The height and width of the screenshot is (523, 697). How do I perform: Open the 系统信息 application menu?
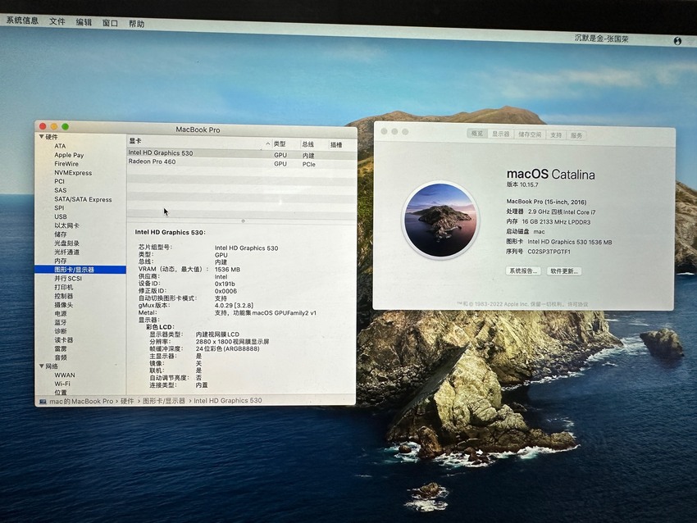tap(22, 20)
